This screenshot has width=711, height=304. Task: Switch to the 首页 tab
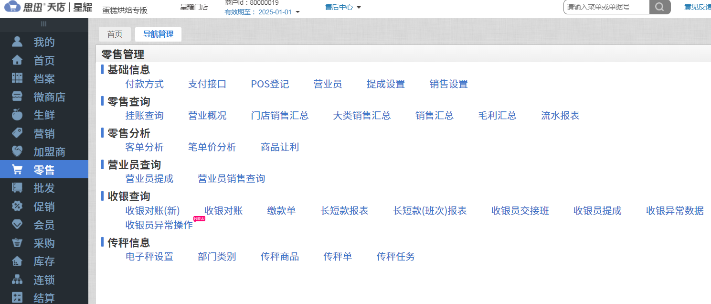[114, 34]
